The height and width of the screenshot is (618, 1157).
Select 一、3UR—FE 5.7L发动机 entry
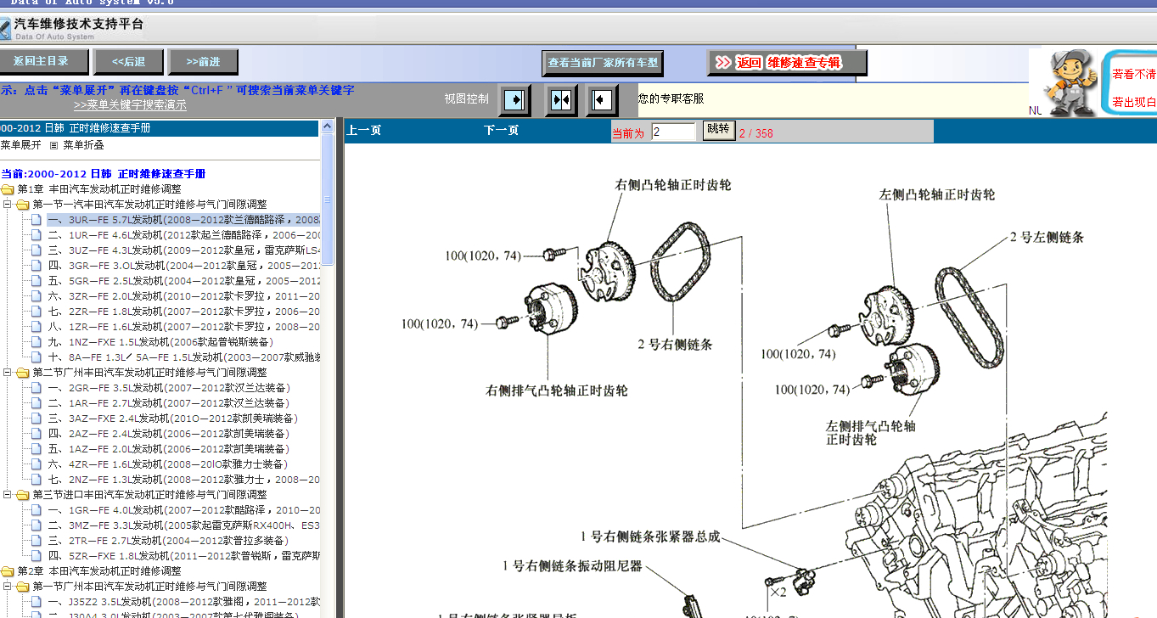point(183,220)
